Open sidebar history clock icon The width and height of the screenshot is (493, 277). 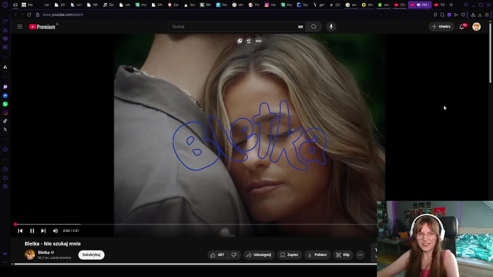(x=5, y=170)
